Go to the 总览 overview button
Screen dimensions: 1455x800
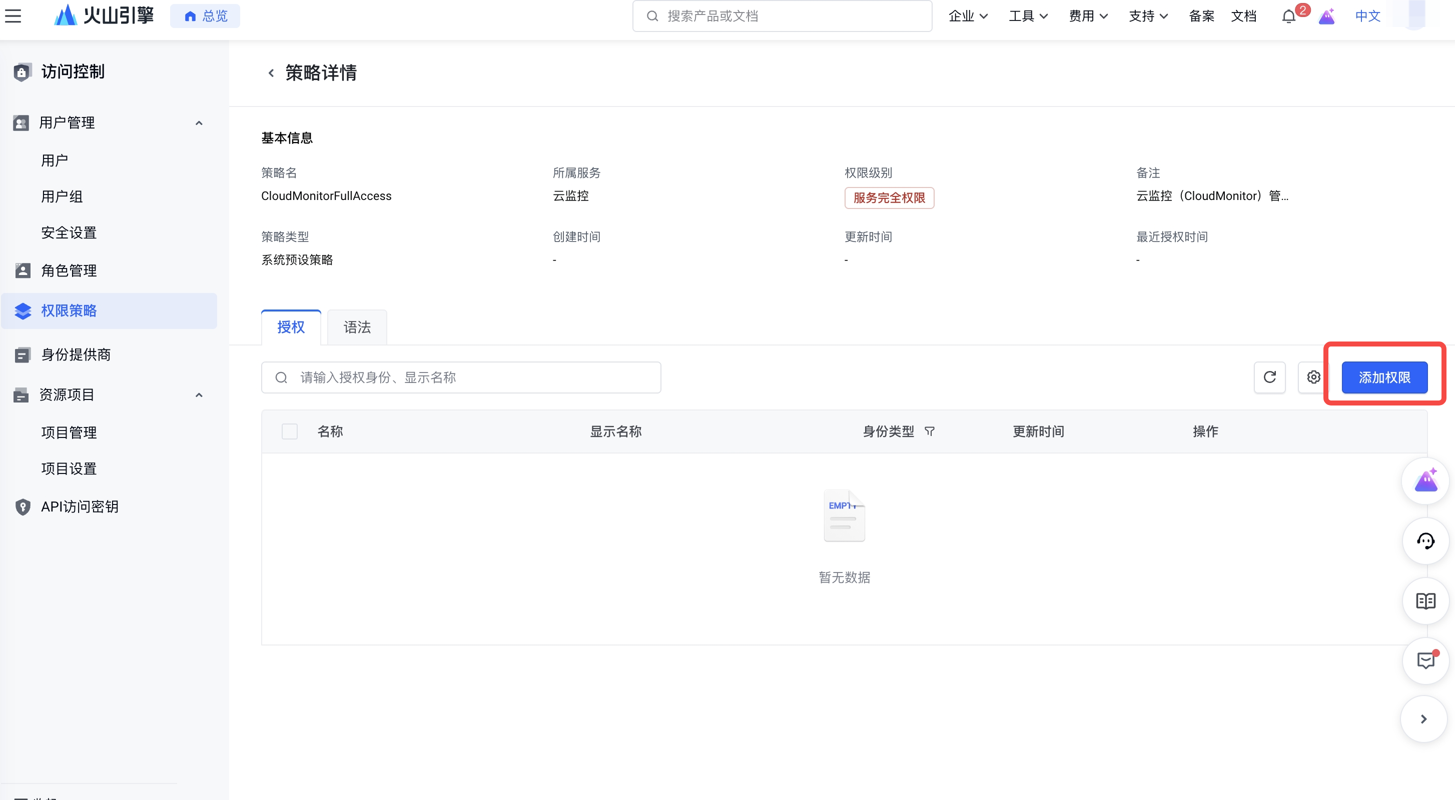(x=205, y=16)
